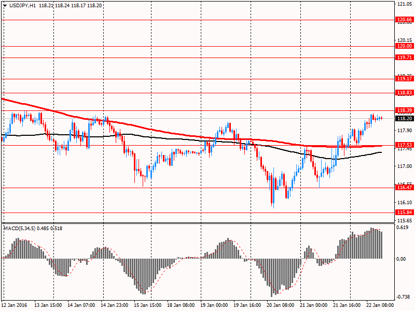Open the chart menu triangle beside USDJPY,H1
415x311 pixels.
pyautogui.click(x=5, y=5)
